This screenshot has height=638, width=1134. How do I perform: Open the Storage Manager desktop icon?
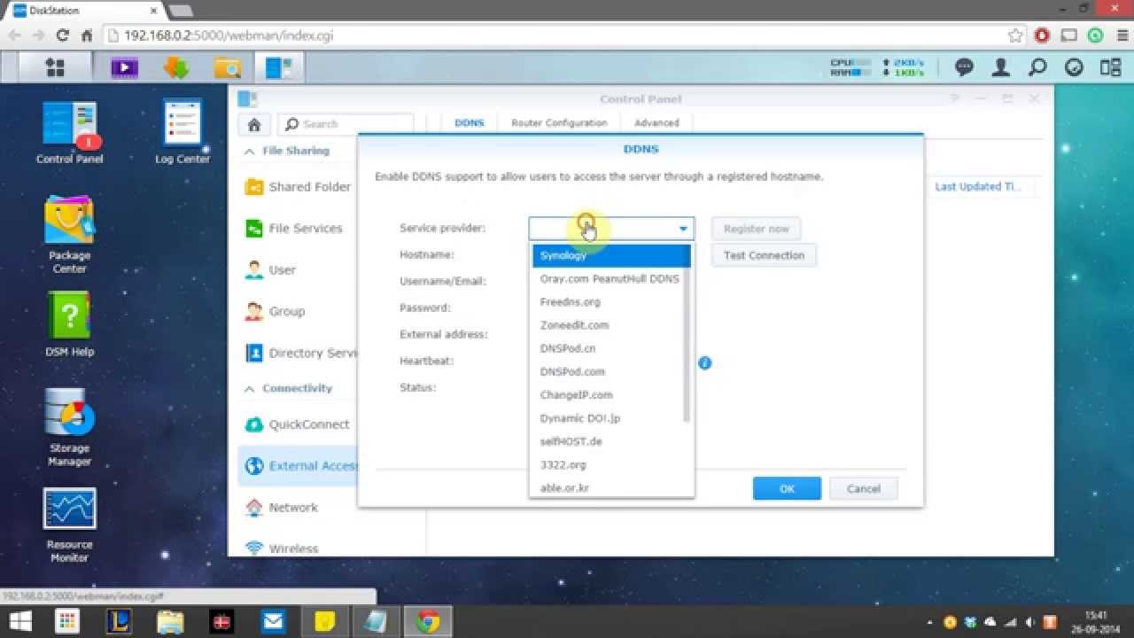(x=69, y=428)
